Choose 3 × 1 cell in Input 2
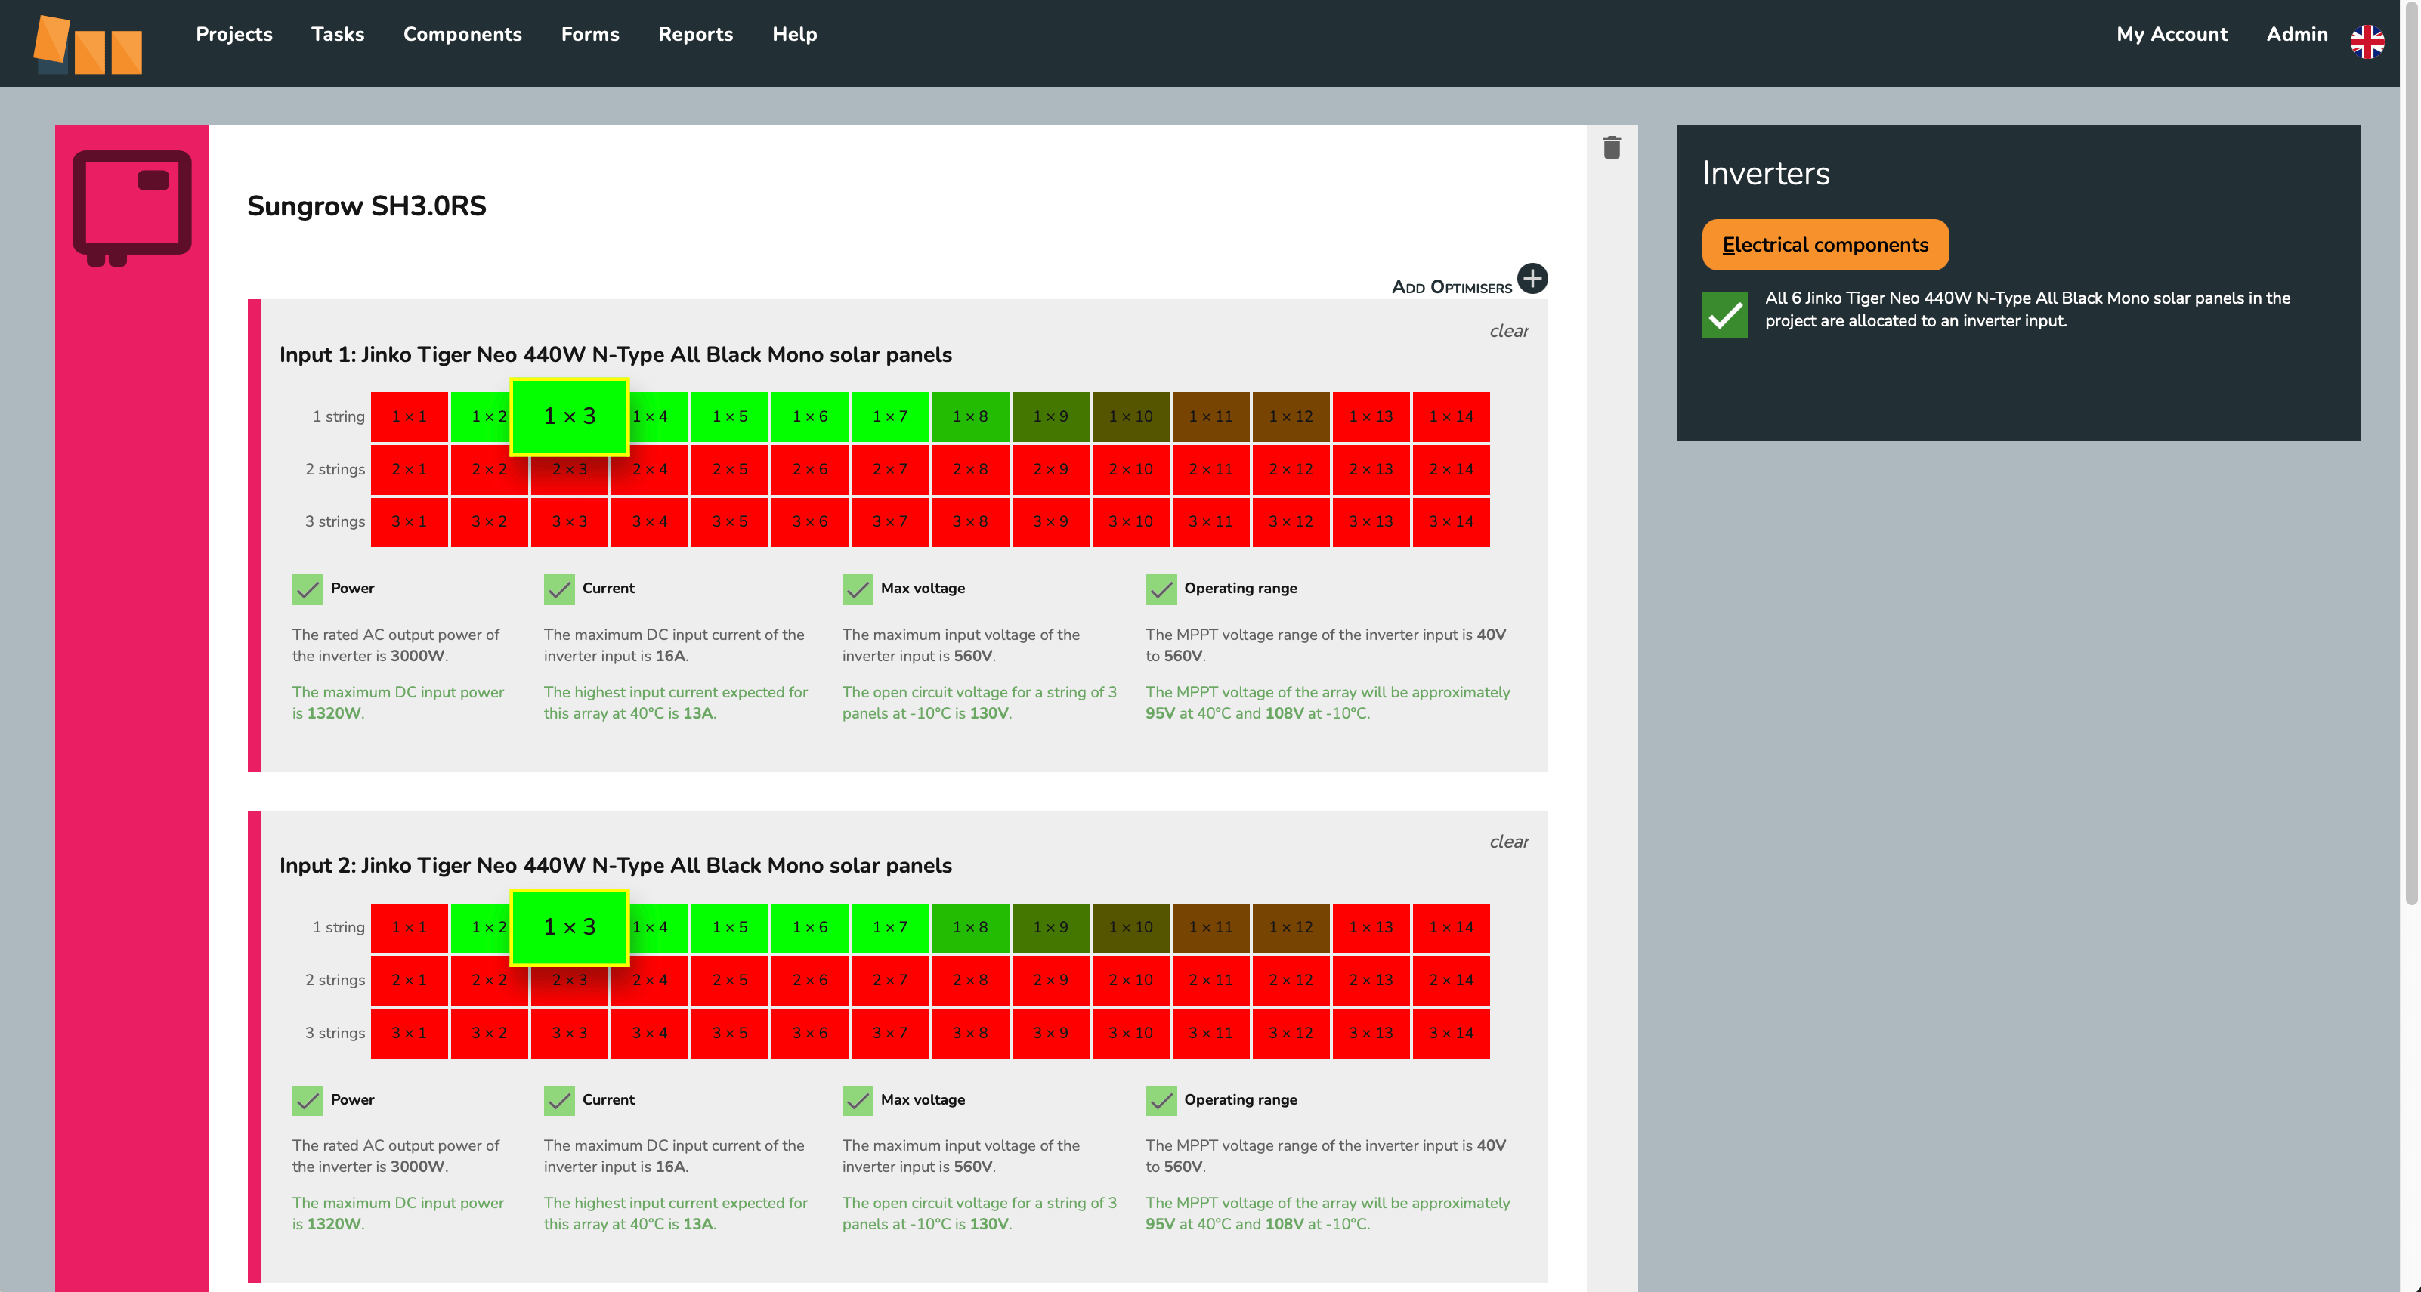Viewport: 2421px width, 1292px height. click(409, 1033)
